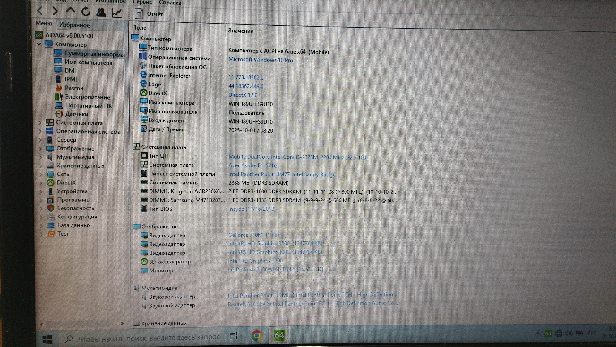Screen dimensions: 616x347
Task: Click the Up level arrow icon
Action: 70,11
